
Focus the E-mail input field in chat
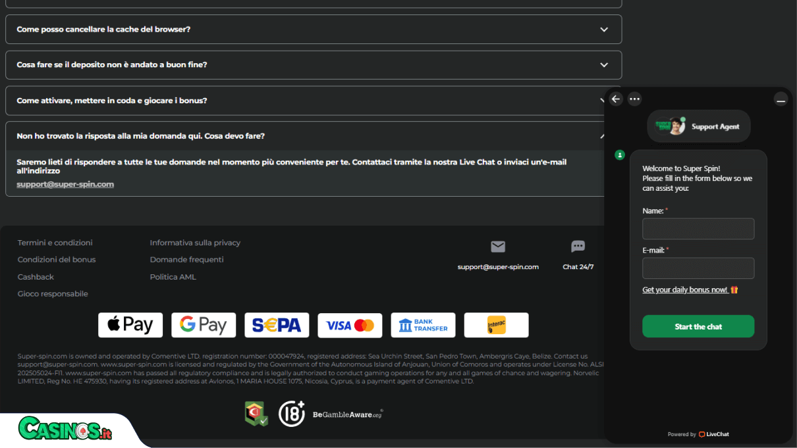(698, 268)
